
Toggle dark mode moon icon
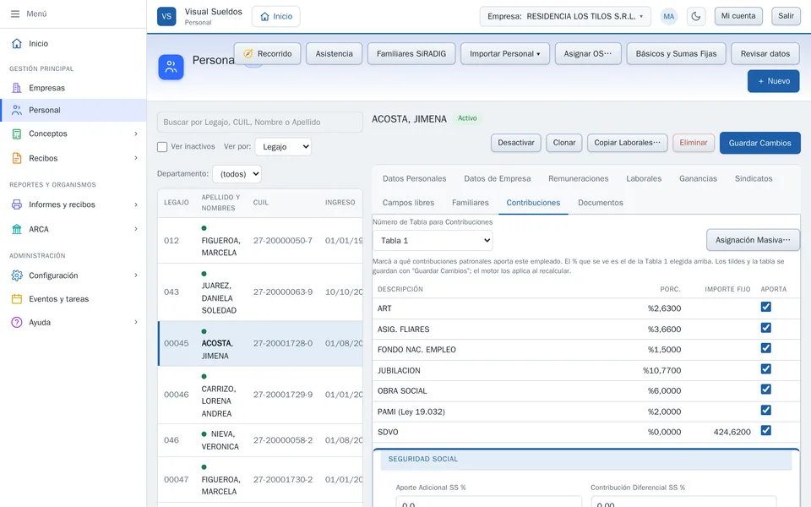695,16
